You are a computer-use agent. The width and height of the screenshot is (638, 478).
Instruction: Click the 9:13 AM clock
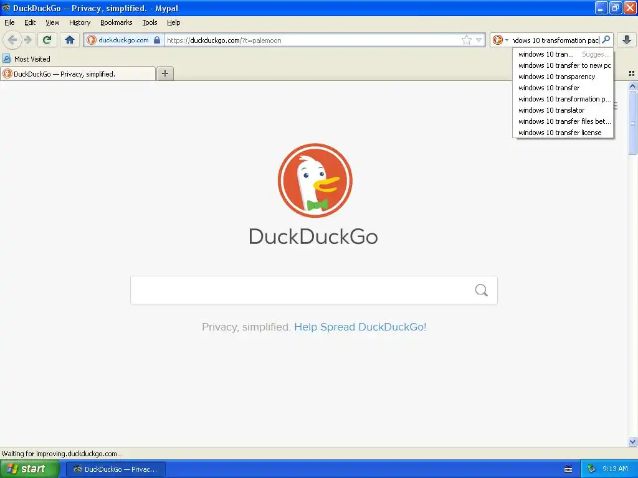(615, 469)
